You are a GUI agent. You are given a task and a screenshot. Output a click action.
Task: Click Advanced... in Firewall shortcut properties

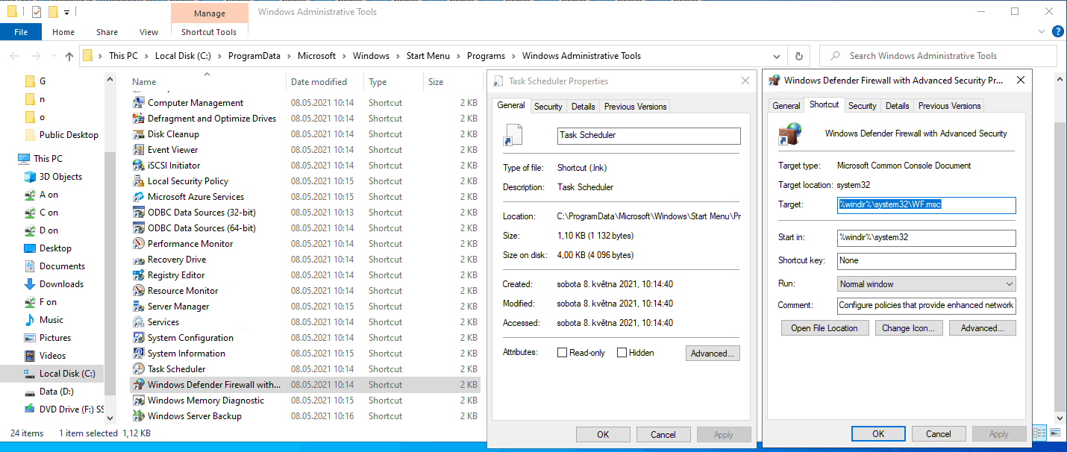coord(982,328)
